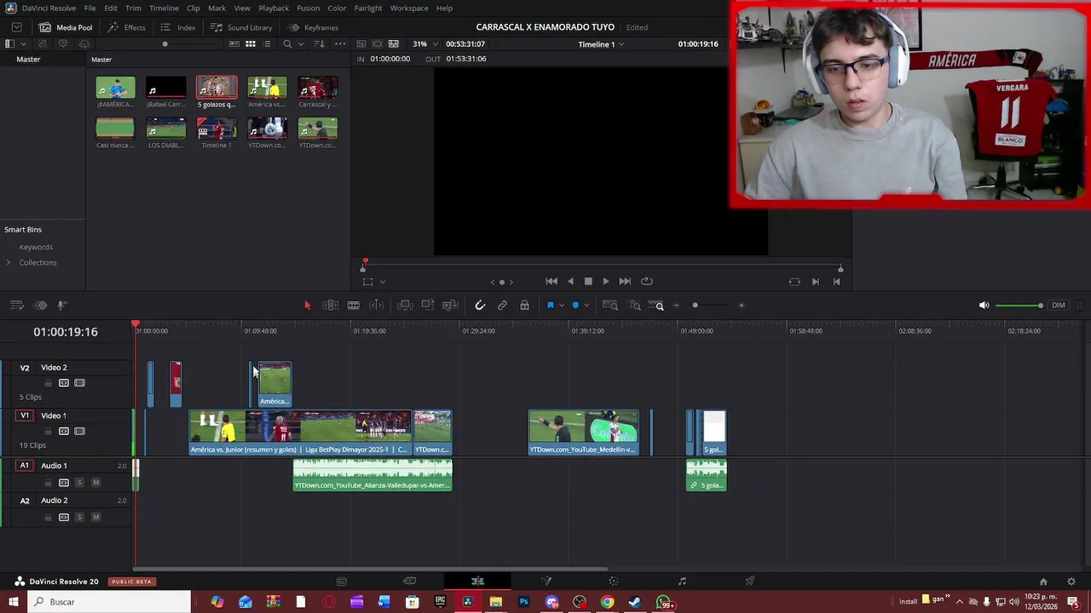Click Insert Clip edit icon
This screenshot has height=613, width=1091.
point(406,305)
